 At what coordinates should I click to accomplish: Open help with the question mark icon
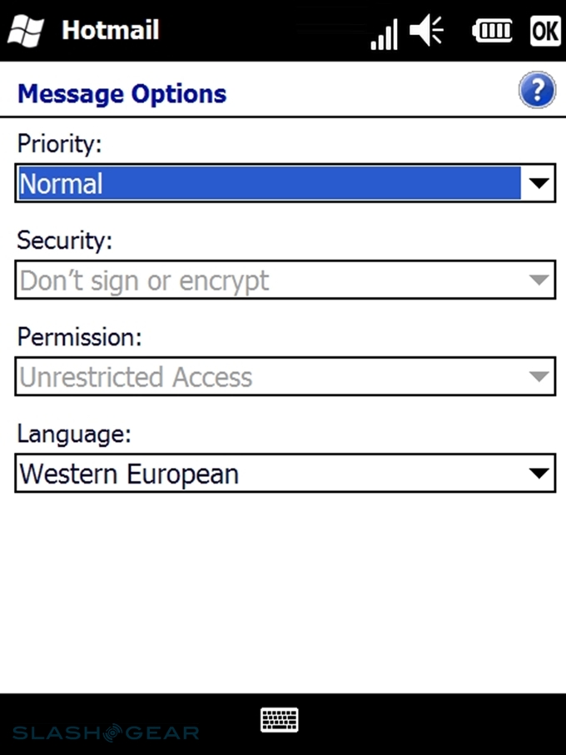point(537,90)
